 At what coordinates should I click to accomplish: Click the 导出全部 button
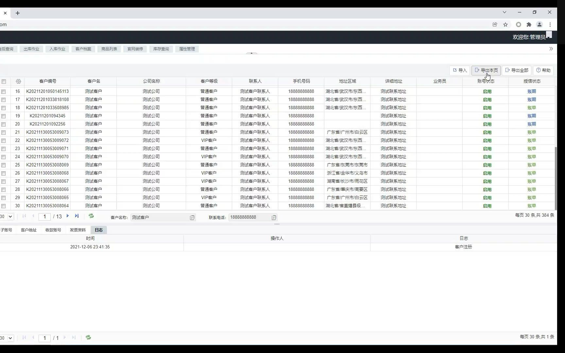pyautogui.click(x=517, y=70)
